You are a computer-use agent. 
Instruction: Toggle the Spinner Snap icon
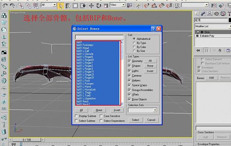tap(169, 6)
